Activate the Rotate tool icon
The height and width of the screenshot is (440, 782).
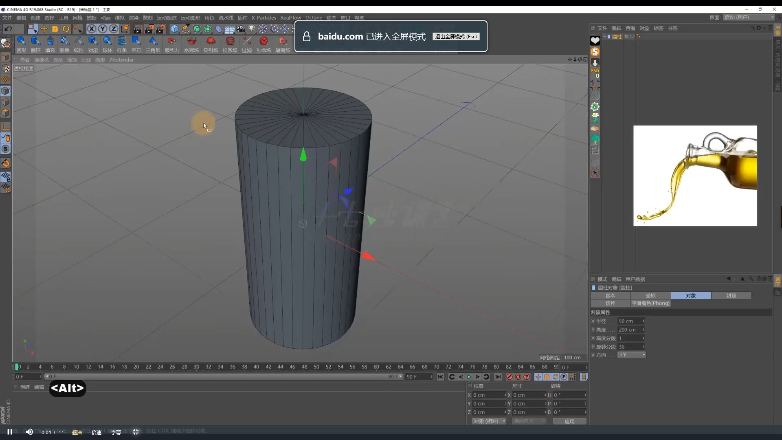[x=66, y=29]
